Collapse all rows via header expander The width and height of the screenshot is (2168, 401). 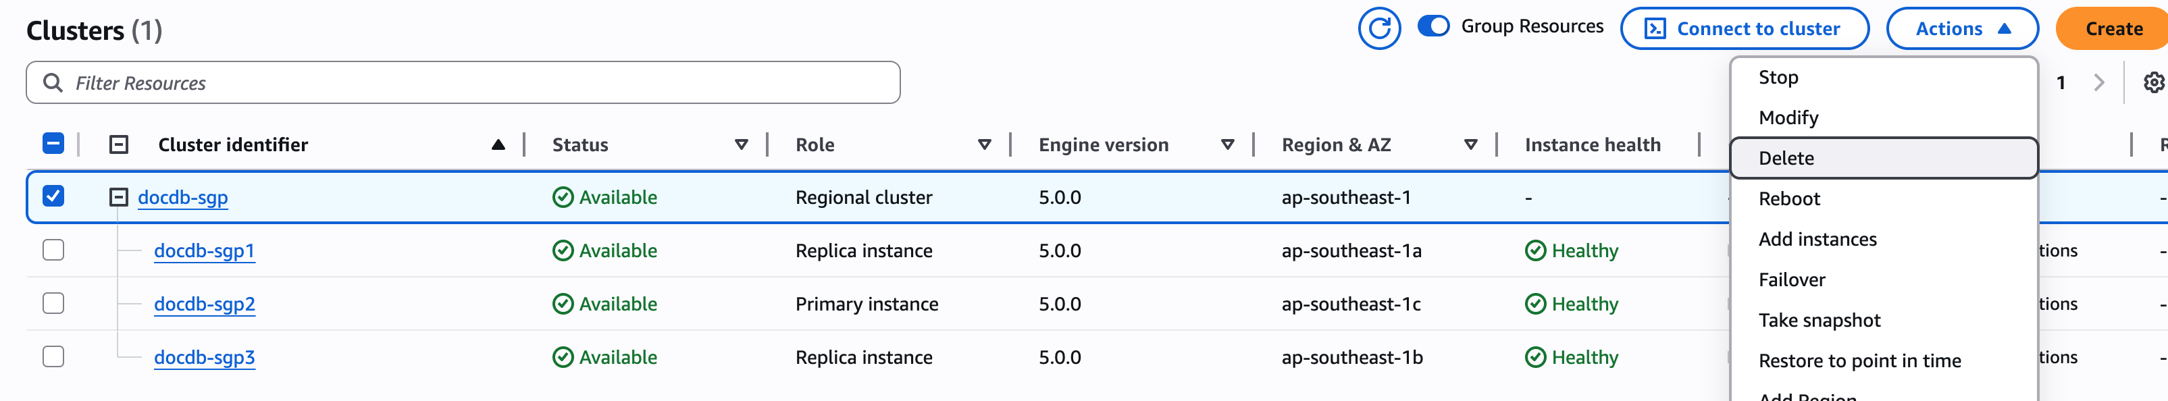pyautogui.click(x=119, y=144)
